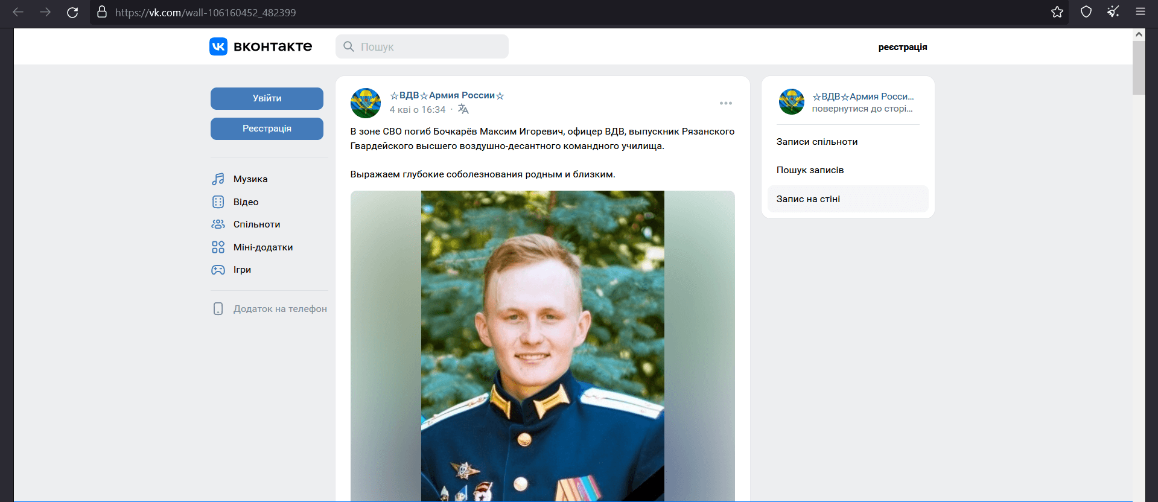Click the Реєстрація button in sidebar

point(267,129)
